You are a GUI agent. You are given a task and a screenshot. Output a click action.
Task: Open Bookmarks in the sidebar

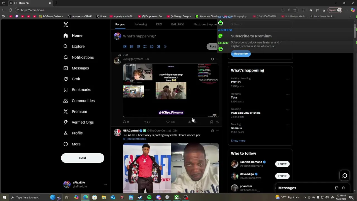tap(78, 90)
